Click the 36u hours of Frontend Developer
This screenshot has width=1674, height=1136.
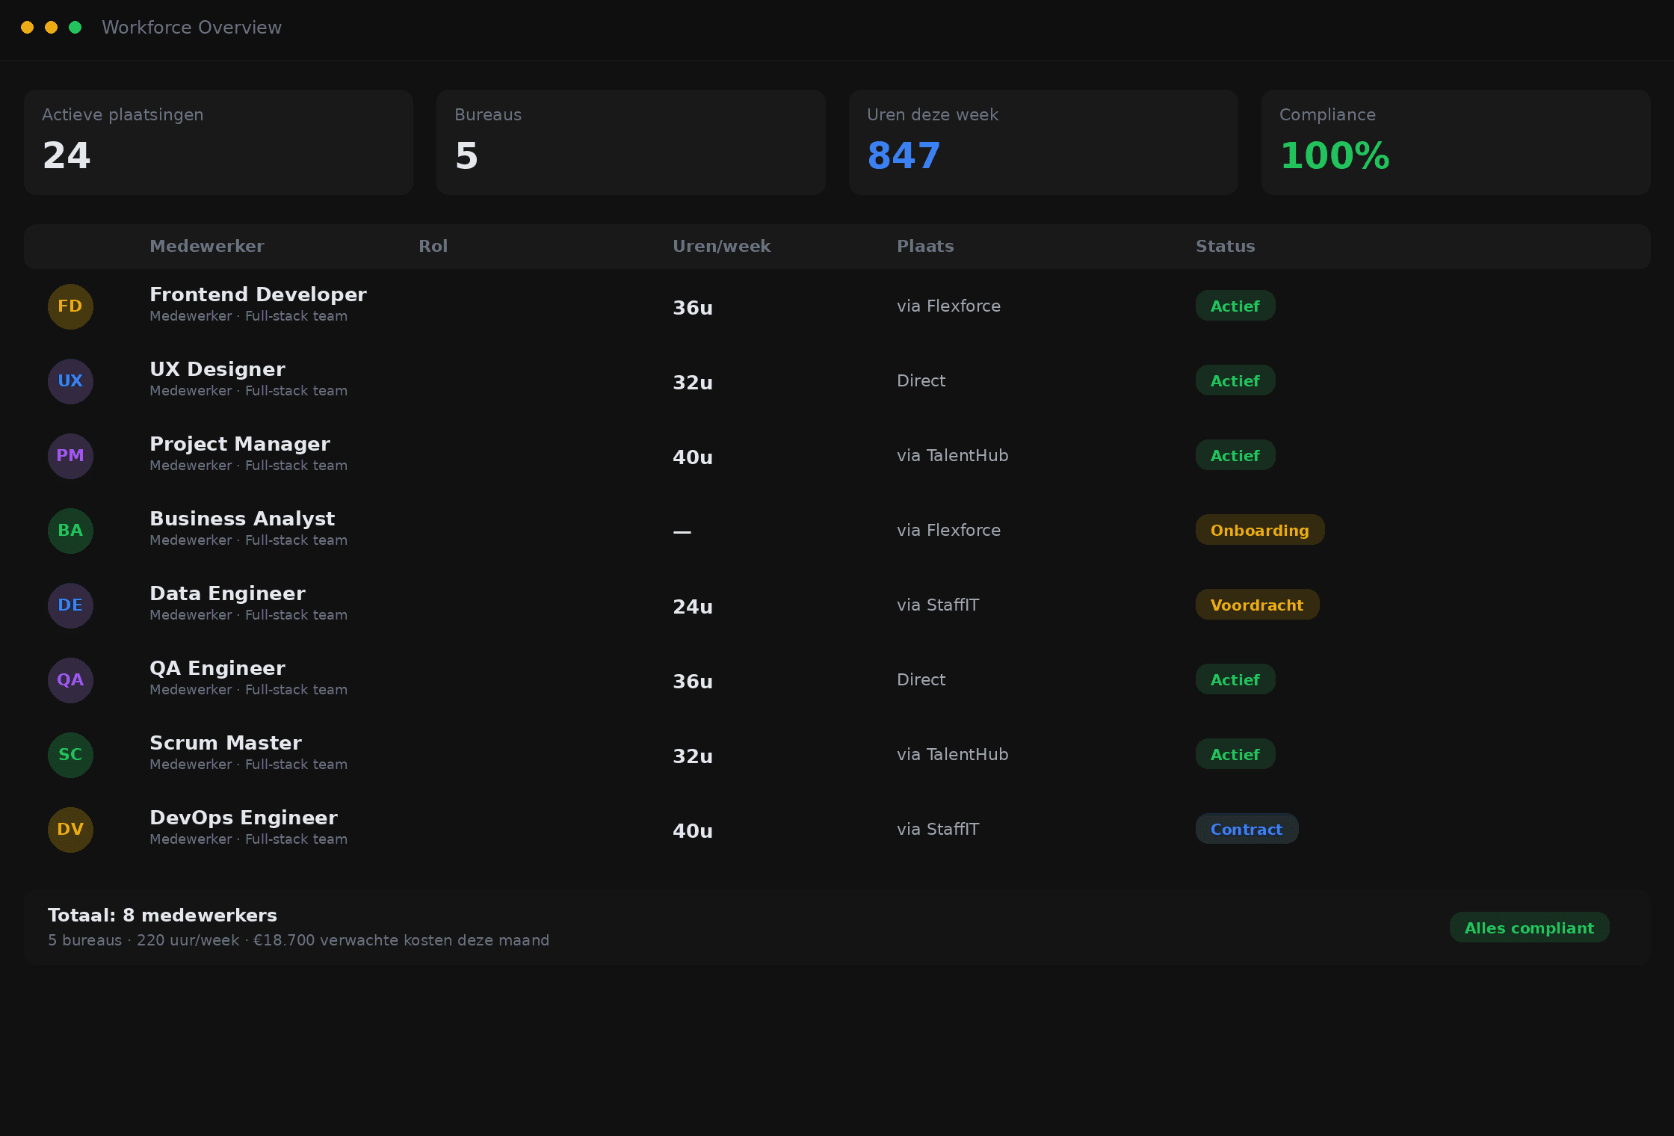pos(693,307)
